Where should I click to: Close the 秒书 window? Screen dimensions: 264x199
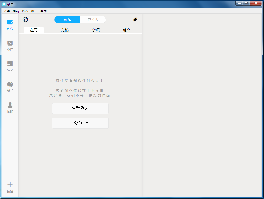256,3
